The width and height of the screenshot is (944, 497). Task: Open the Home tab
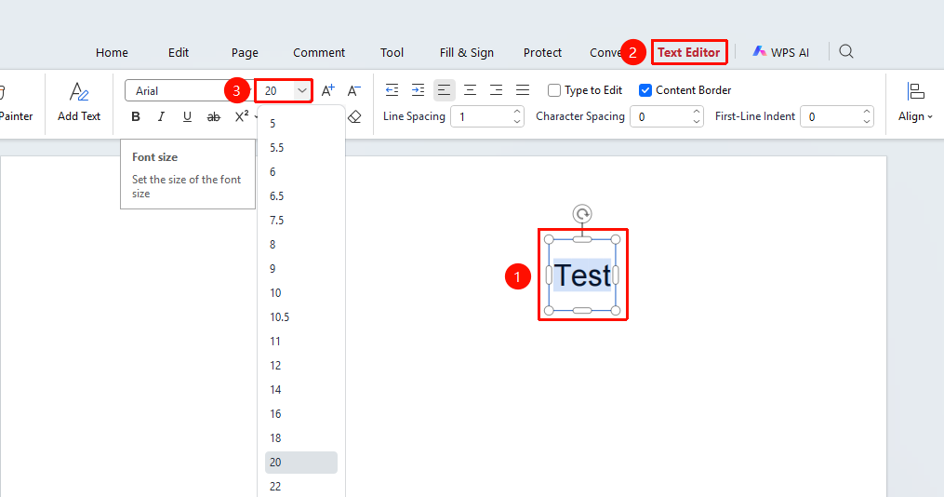pyautogui.click(x=112, y=53)
